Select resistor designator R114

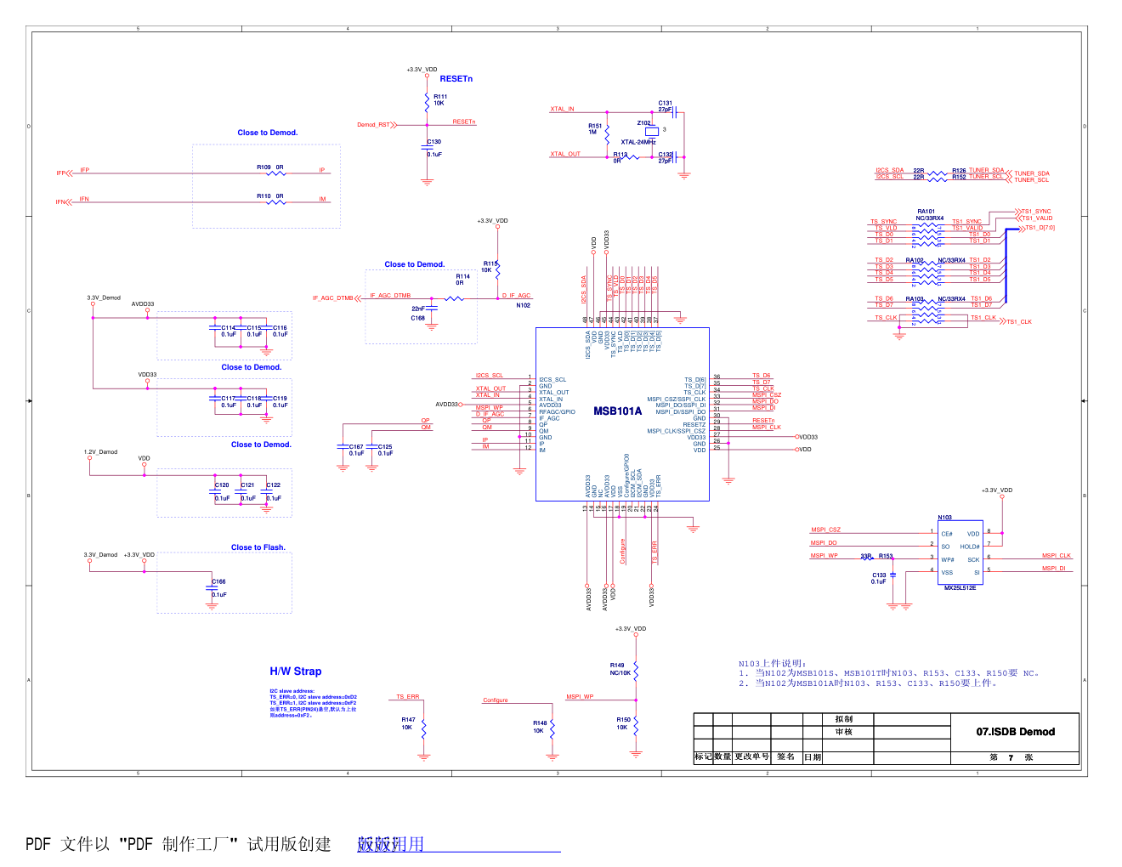tap(463, 276)
